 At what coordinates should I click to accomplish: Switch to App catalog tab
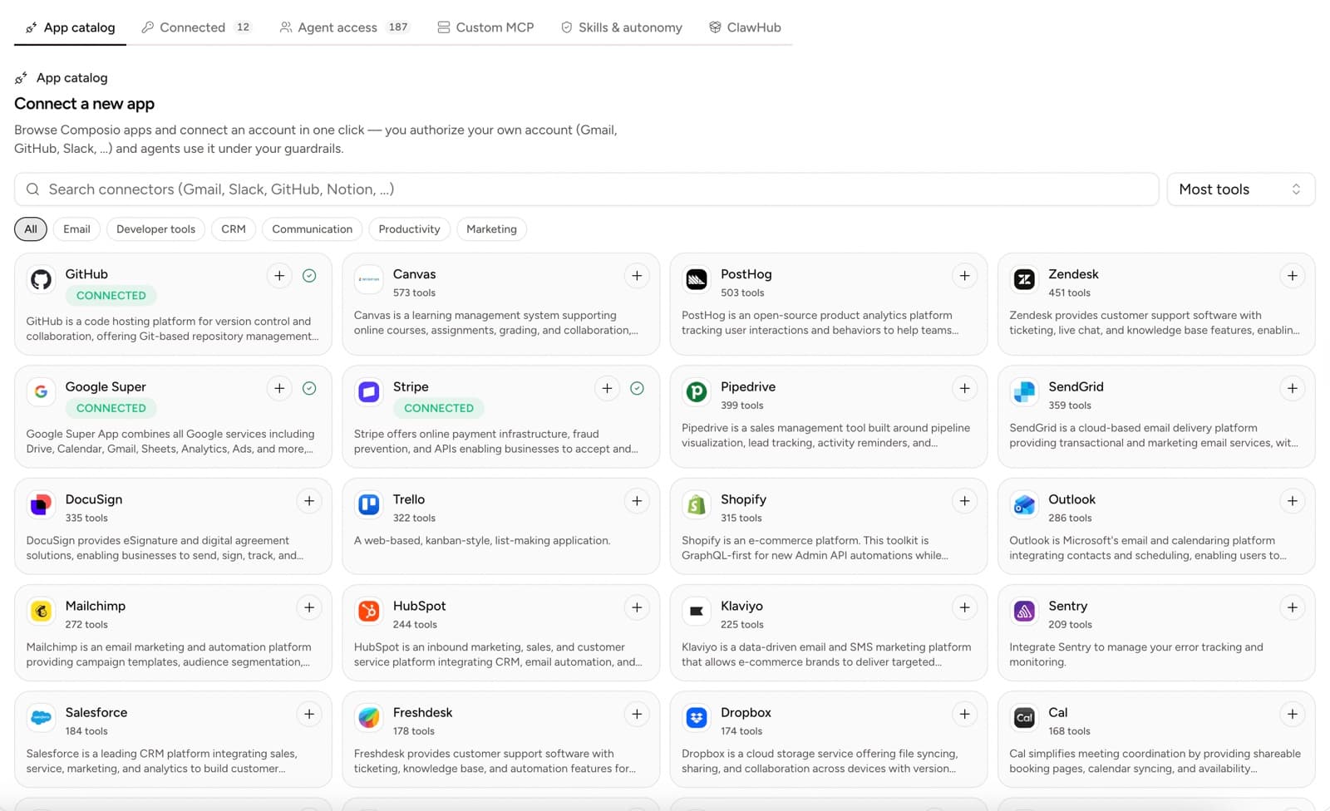click(71, 27)
